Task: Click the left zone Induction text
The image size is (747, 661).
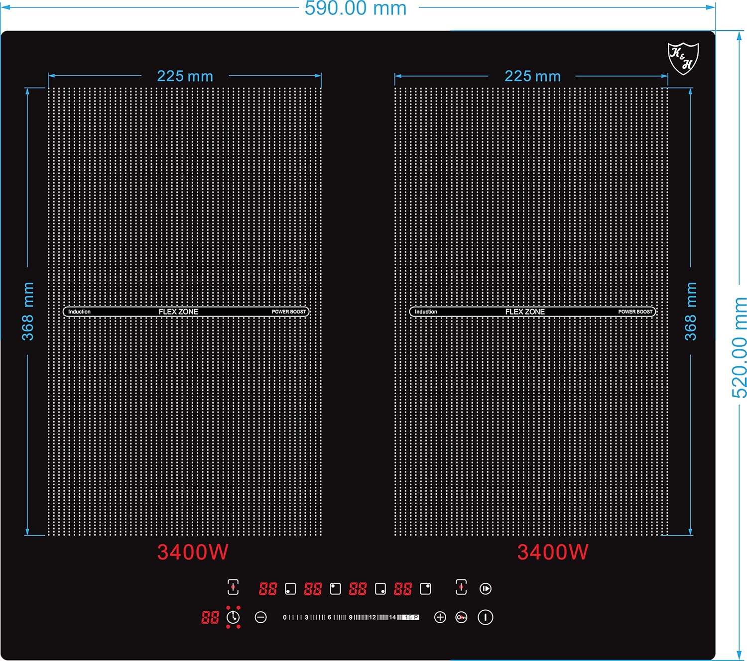Action: click(x=79, y=312)
